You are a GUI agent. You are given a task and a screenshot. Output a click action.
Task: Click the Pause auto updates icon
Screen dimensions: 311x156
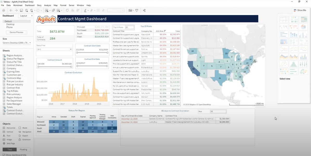pyautogui.click(x=31, y=10)
